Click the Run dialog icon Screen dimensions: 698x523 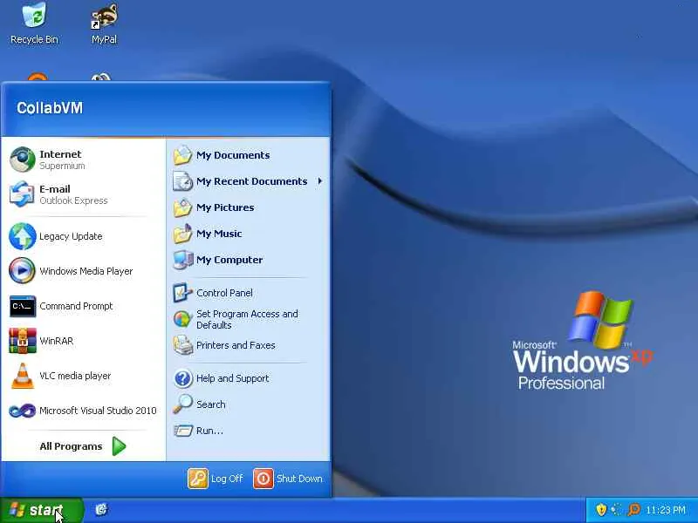(x=182, y=431)
